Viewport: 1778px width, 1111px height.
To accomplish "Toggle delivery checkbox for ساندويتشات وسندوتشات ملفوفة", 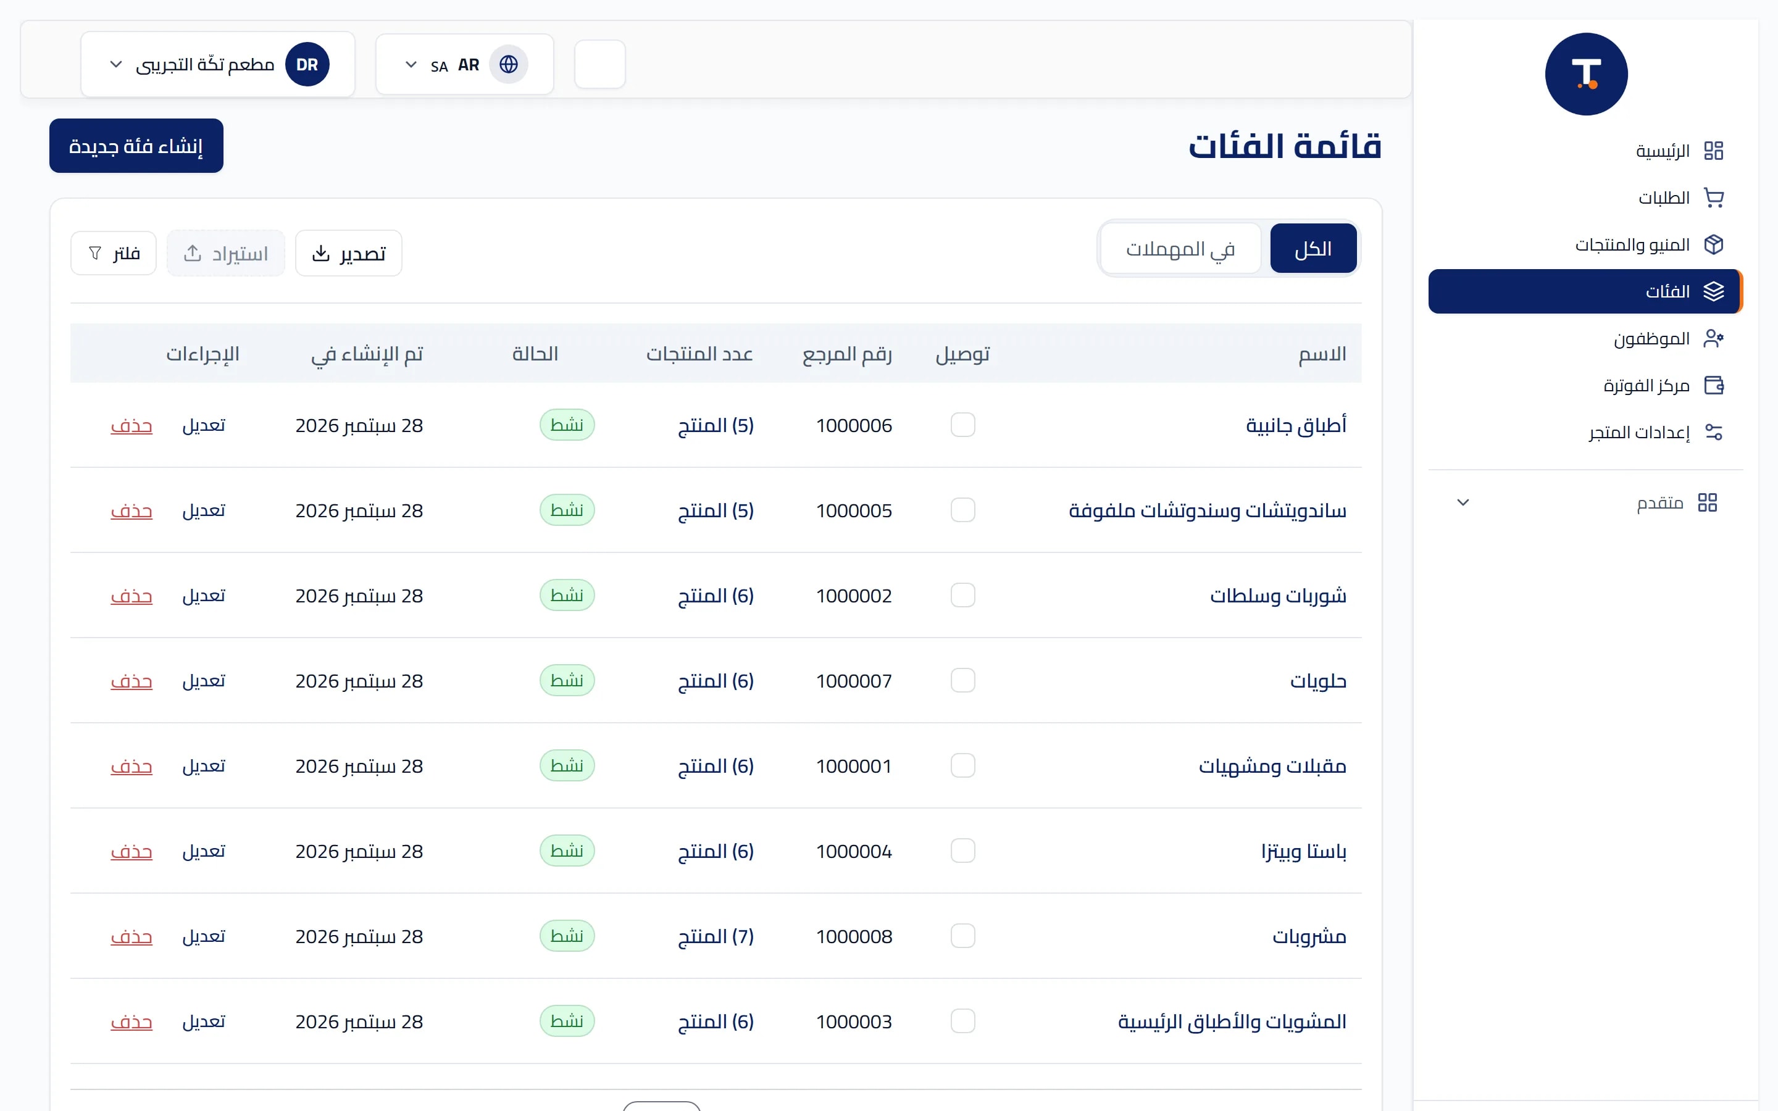I will (962, 510).
